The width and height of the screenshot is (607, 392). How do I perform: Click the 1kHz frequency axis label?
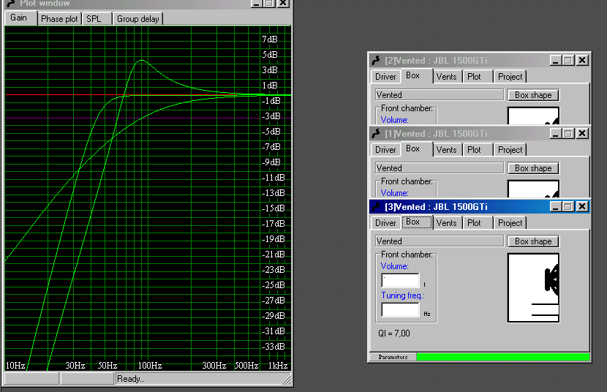click(x=278, y=366)
